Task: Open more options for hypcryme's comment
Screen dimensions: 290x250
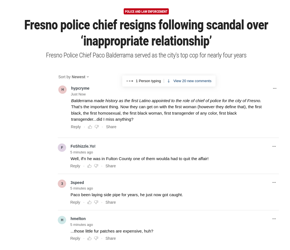Action: coord(275,88)
